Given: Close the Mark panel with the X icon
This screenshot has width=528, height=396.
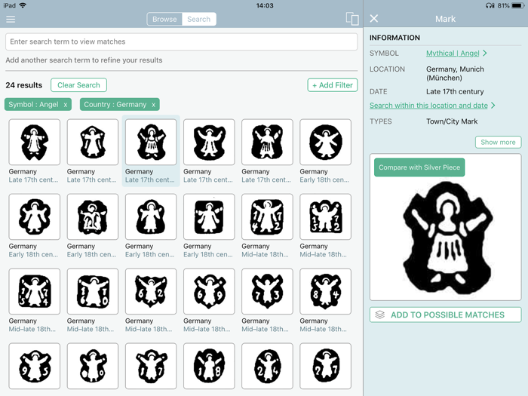Looking at the screenshot, I should pos(374,19).
